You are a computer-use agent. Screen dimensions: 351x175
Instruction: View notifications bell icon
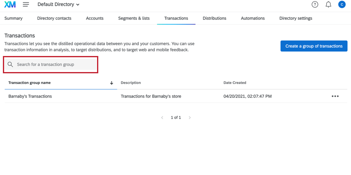328,5
